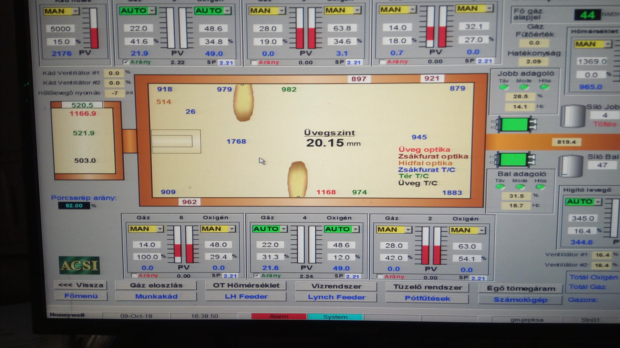Open burner 4 Gáz AUTO mode dropdown

tap(284, 229)
